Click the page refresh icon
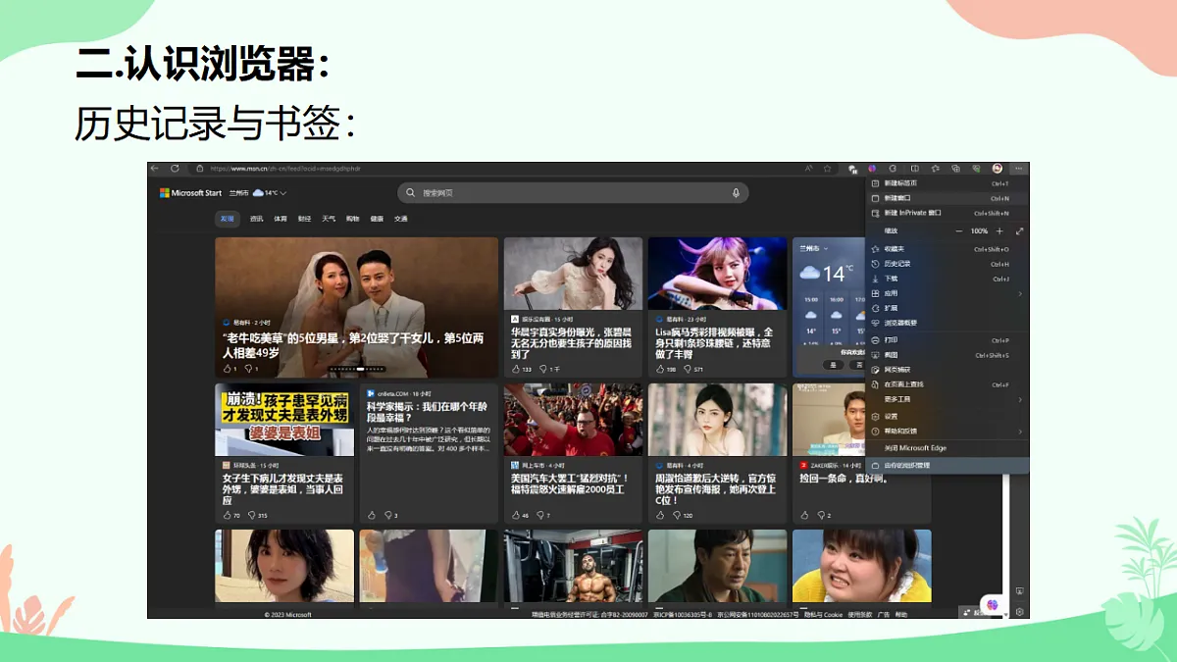Screen dimensions: 1177x662 [176, 169]
